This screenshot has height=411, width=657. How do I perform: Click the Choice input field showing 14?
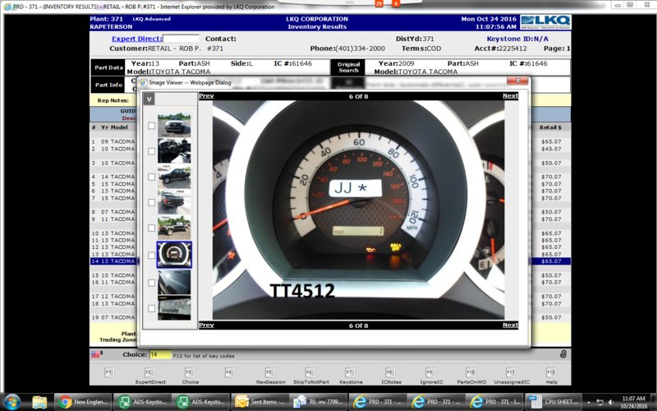[x=160, y=354]
